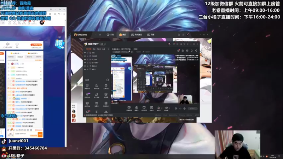
Task: Toggle the lock on the 摄像头 2 source
Action: point(88,66)
